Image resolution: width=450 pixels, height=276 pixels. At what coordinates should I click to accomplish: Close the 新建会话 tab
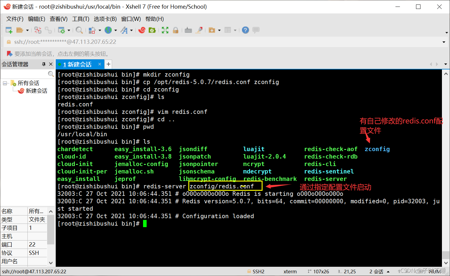pyautogui.click(x=100, y=64)
